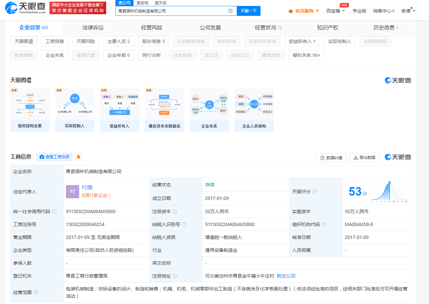Screen dimensions: 429x304
Task: Click 数据纠错 button
Action: (331, 158)
